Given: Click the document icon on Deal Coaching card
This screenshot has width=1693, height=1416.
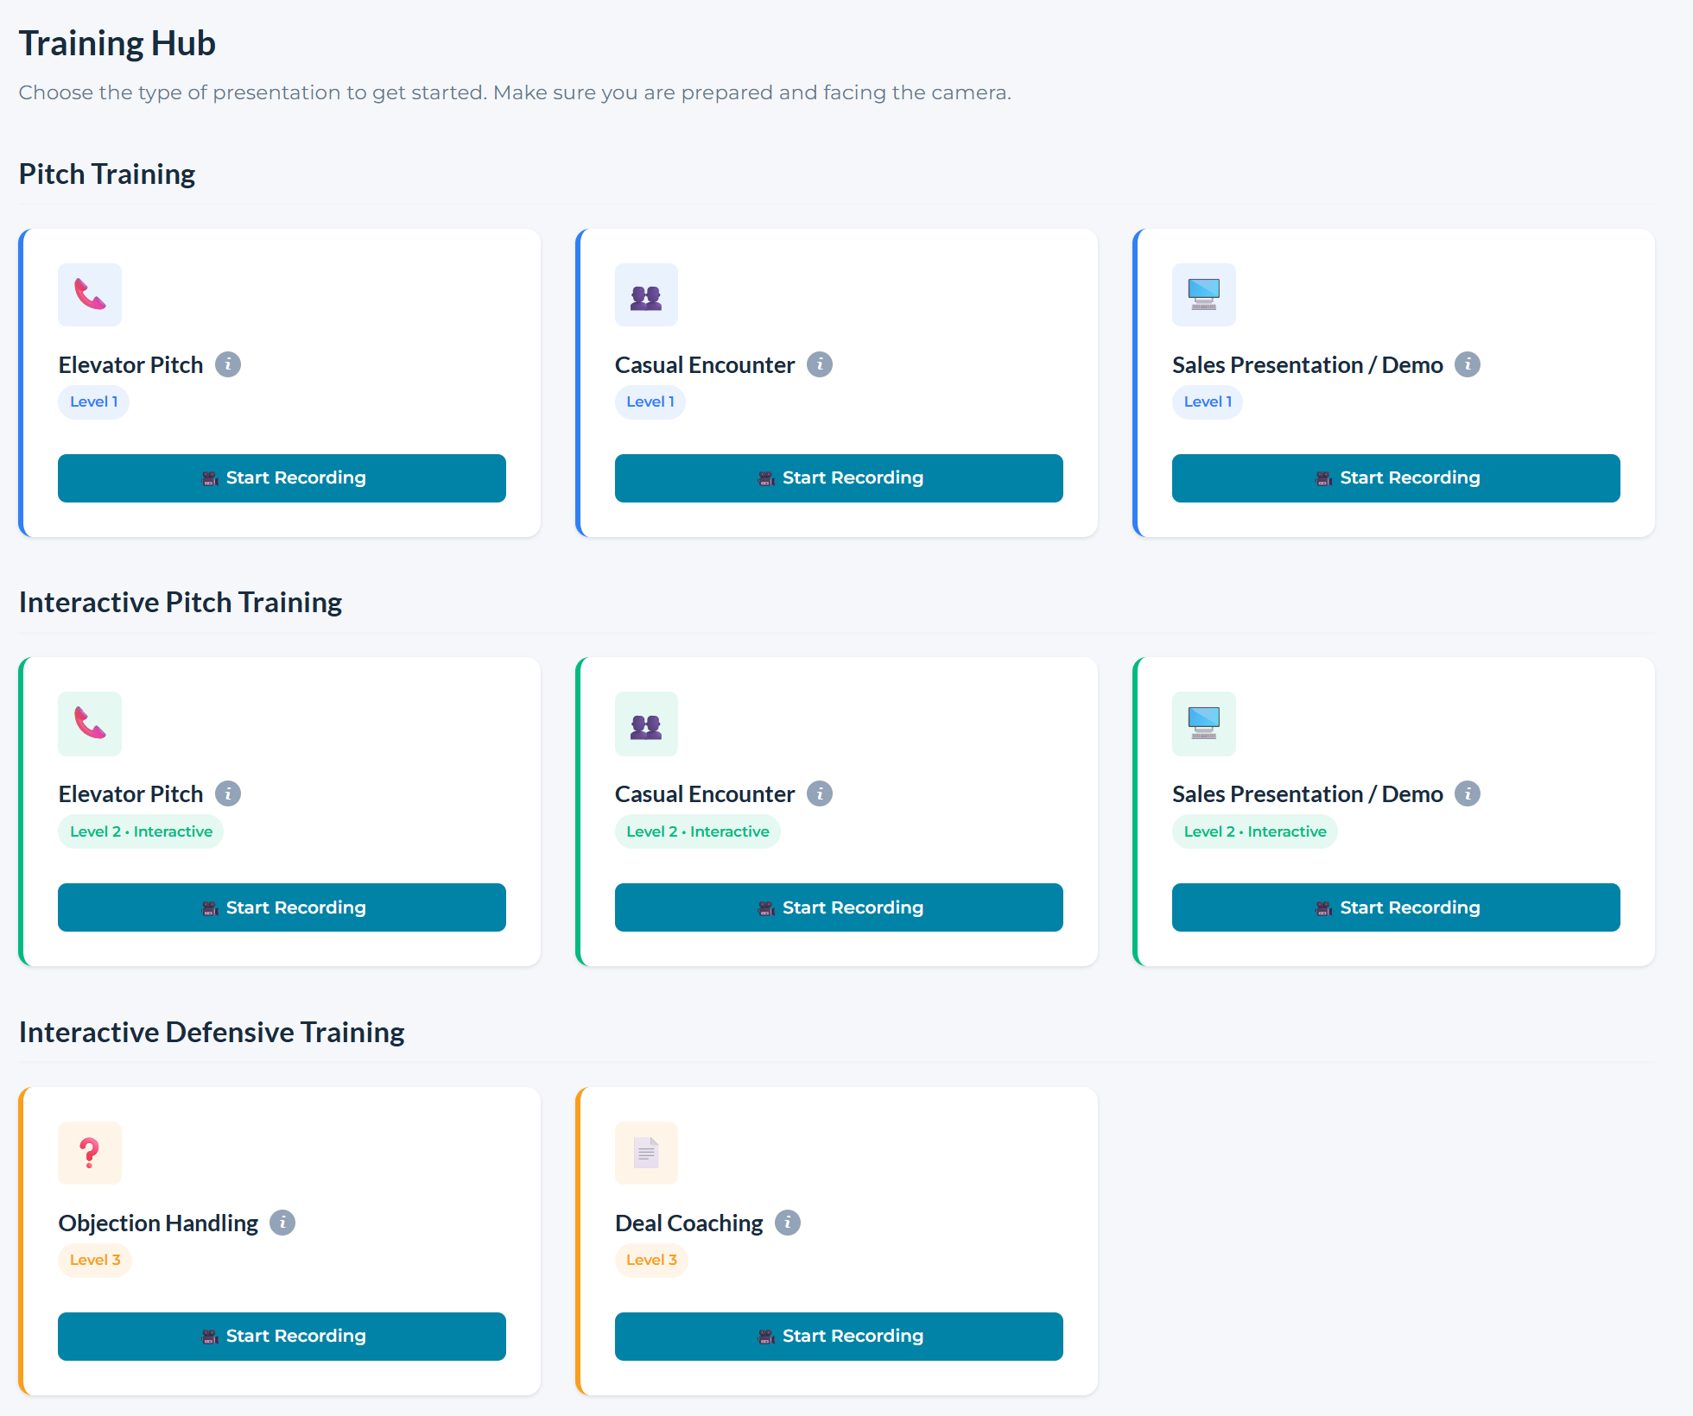Looking at the screenshot, I should pos(646,1153).
